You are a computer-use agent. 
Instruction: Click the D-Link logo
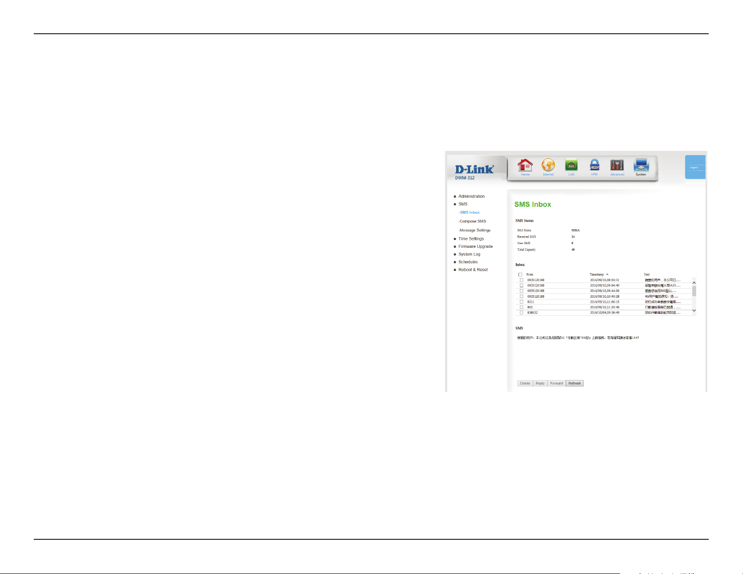[x=474, y=170]
